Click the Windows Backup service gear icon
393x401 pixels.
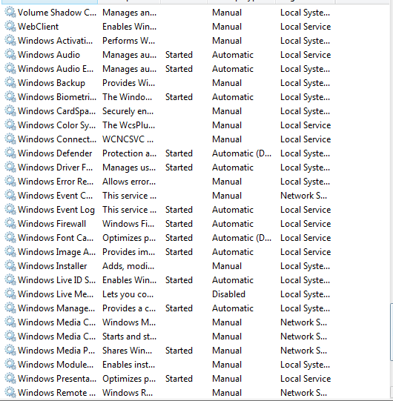(x=10, y=82)
